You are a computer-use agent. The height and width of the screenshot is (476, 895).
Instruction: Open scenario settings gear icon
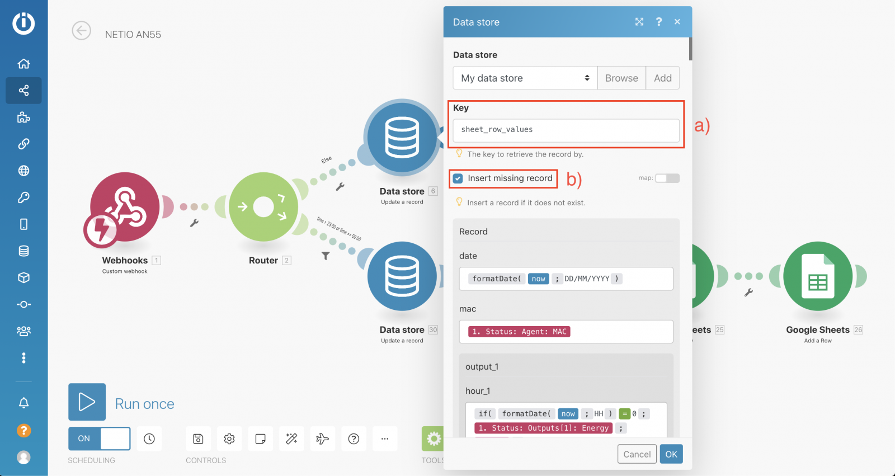tap(229, 439)
